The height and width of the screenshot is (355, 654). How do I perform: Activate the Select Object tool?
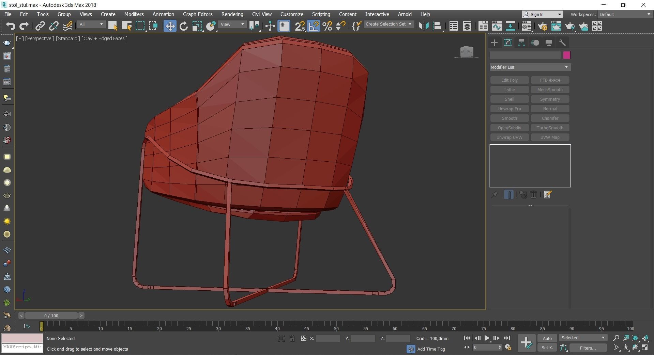[113, 26]
